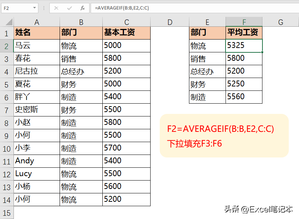The width and height of the screenshot is (299, 219).
Task: Select row 1 header
Action: tap(7, 33)
